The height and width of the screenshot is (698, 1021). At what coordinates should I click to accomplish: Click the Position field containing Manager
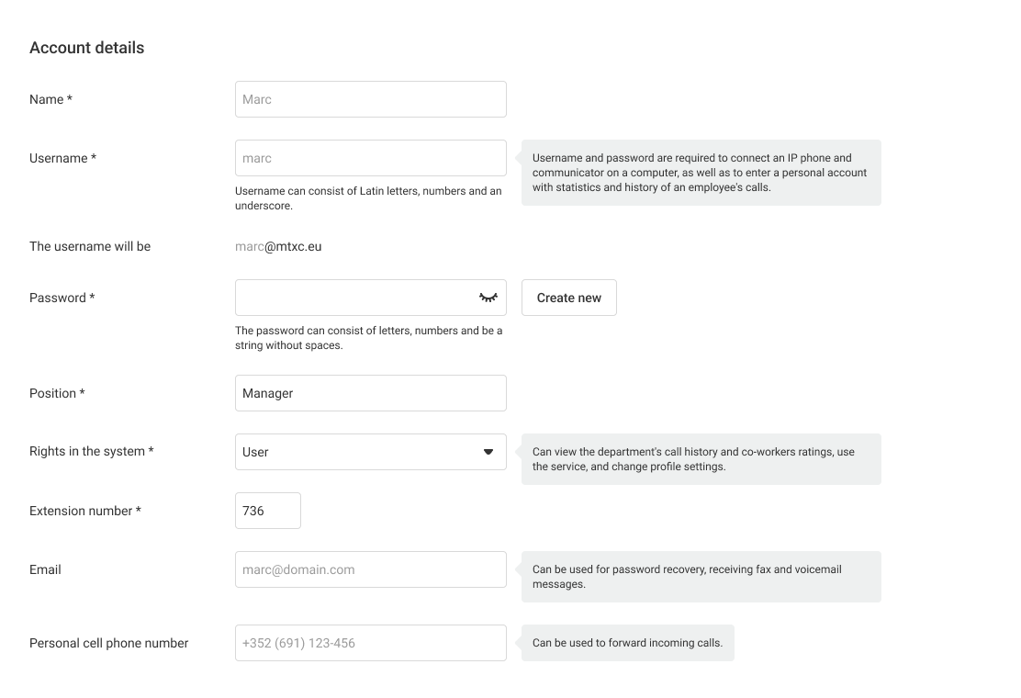370,393
